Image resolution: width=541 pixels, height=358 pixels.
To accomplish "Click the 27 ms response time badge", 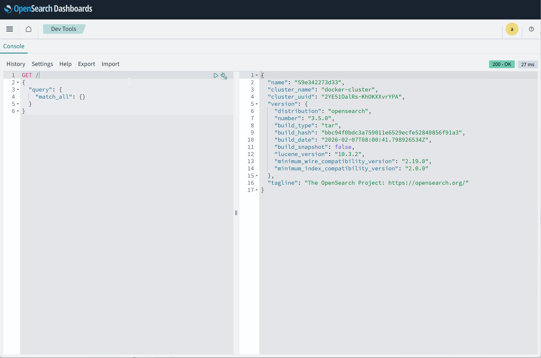I will click(527, 64).
